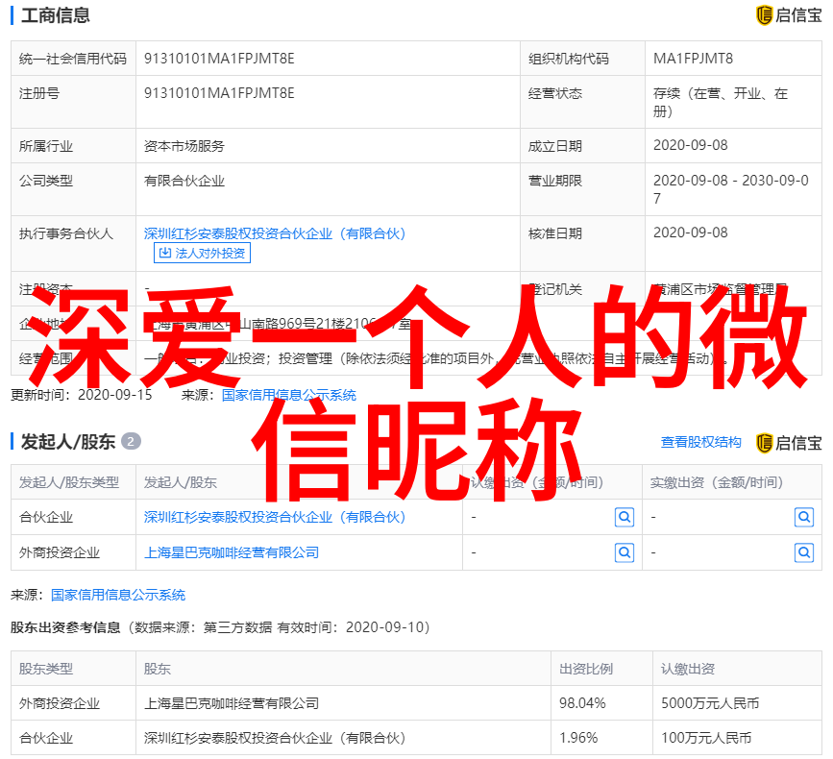This screenshot has height=759, width=833.
Task: Select the 注册号 value 91310101MA1FPJMT8E
Action: click(x=219, y=93)
